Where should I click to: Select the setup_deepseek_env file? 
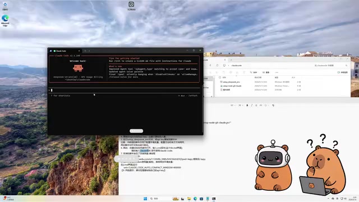[231, 82]
